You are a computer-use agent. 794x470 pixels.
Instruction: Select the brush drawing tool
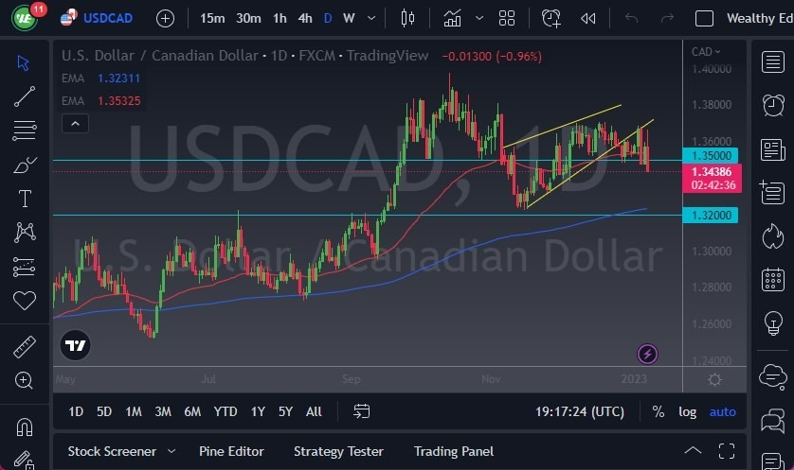[x=25, y=165]
